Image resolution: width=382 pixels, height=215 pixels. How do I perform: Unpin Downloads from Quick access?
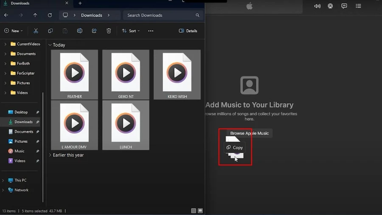click(37, 122)
